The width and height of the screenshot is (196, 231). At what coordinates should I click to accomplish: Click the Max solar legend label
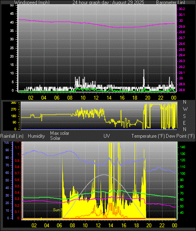[60, 133]
